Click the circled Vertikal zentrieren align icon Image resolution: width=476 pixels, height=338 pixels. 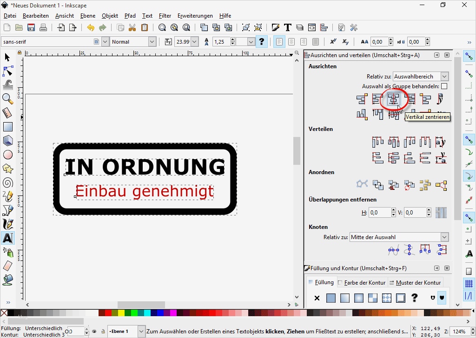(x=394, y=99)
